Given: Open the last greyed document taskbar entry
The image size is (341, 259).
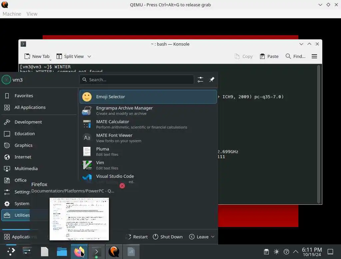Looking at the screenshot, I should pyautogui.click(x=131, y=252).
